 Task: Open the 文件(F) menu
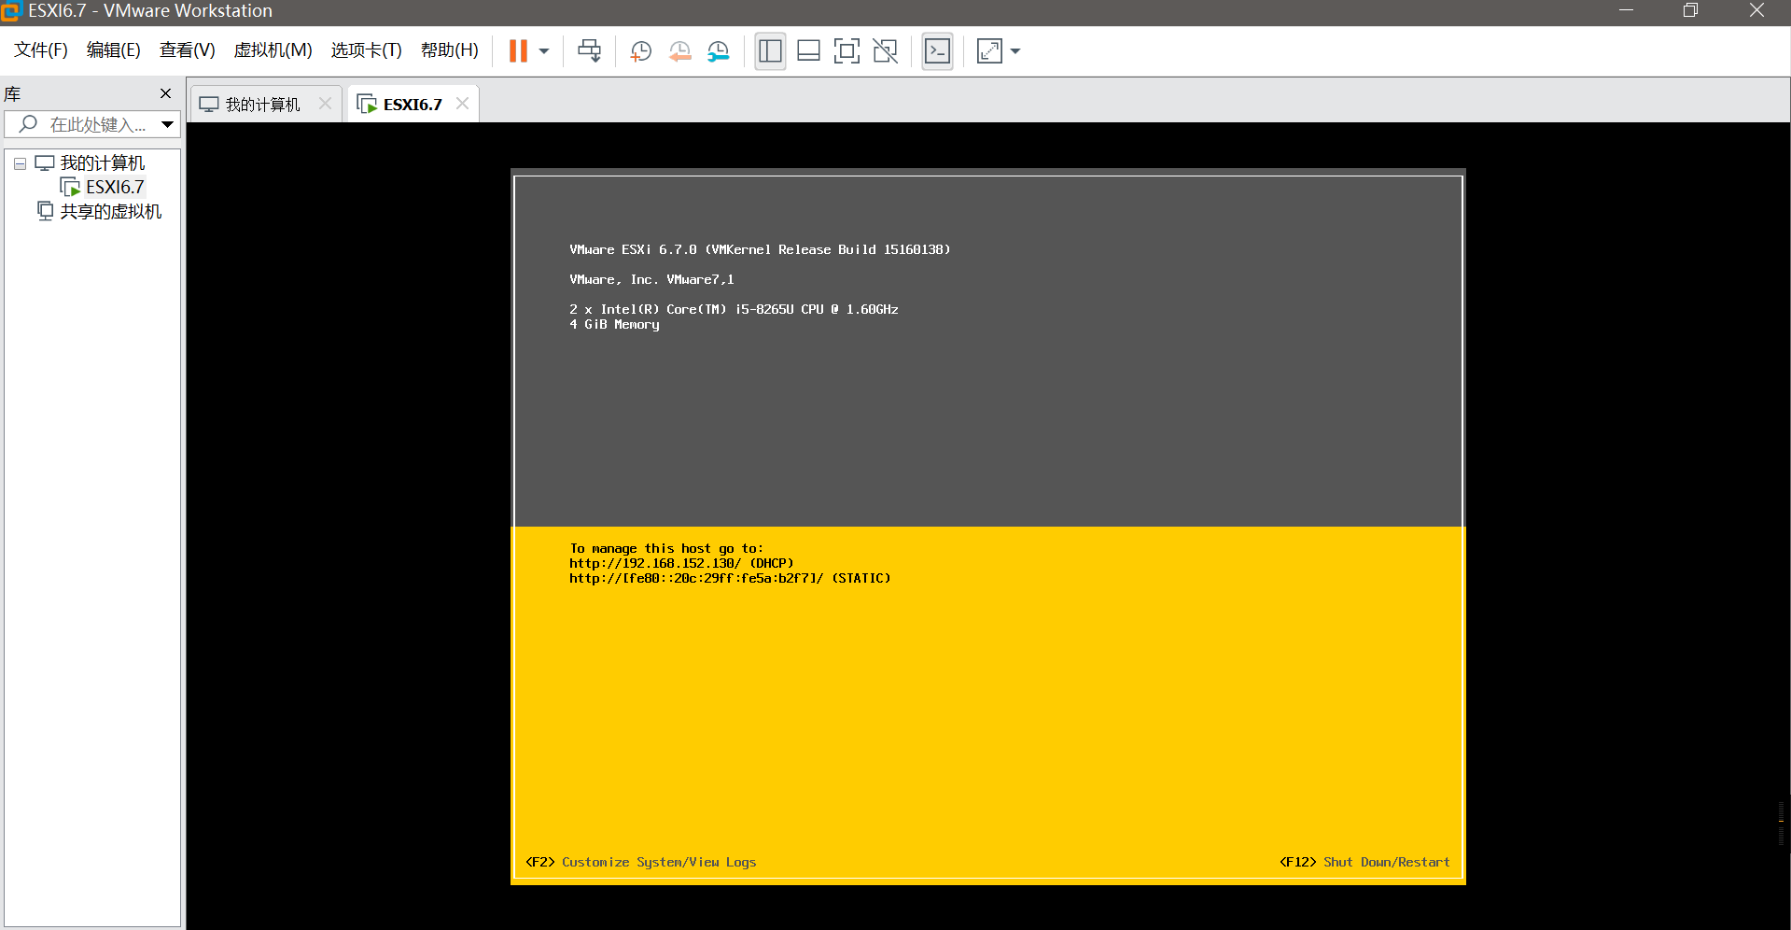40,50
